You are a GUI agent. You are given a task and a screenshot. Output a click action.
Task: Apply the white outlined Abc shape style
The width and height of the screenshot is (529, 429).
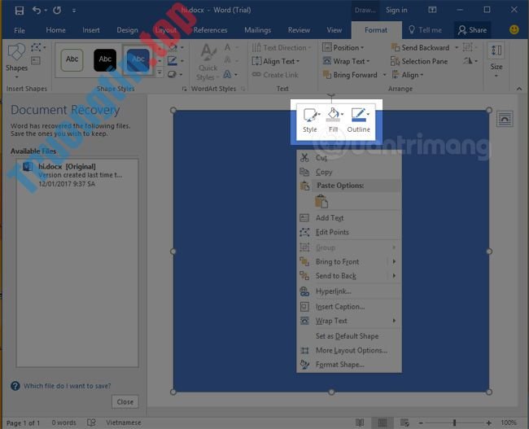(72, 59)
